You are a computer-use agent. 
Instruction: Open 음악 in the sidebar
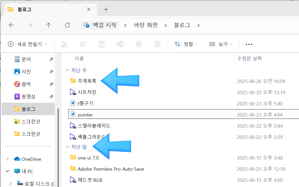tap(26, 84)
